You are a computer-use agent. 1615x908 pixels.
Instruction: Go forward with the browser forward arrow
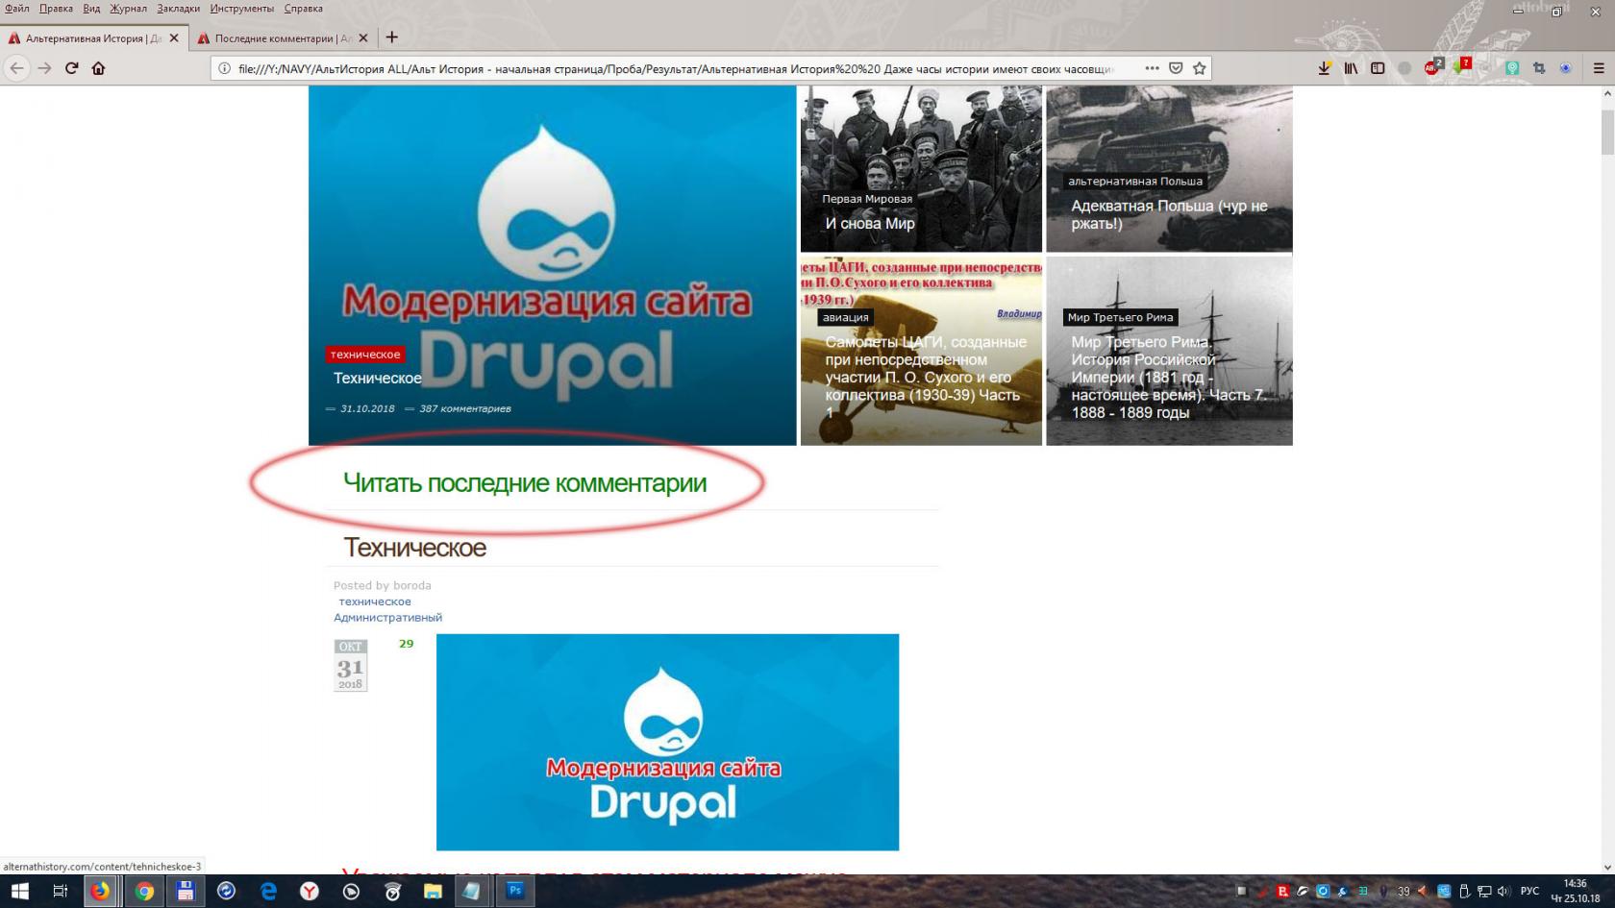click(x=44, y=68)
